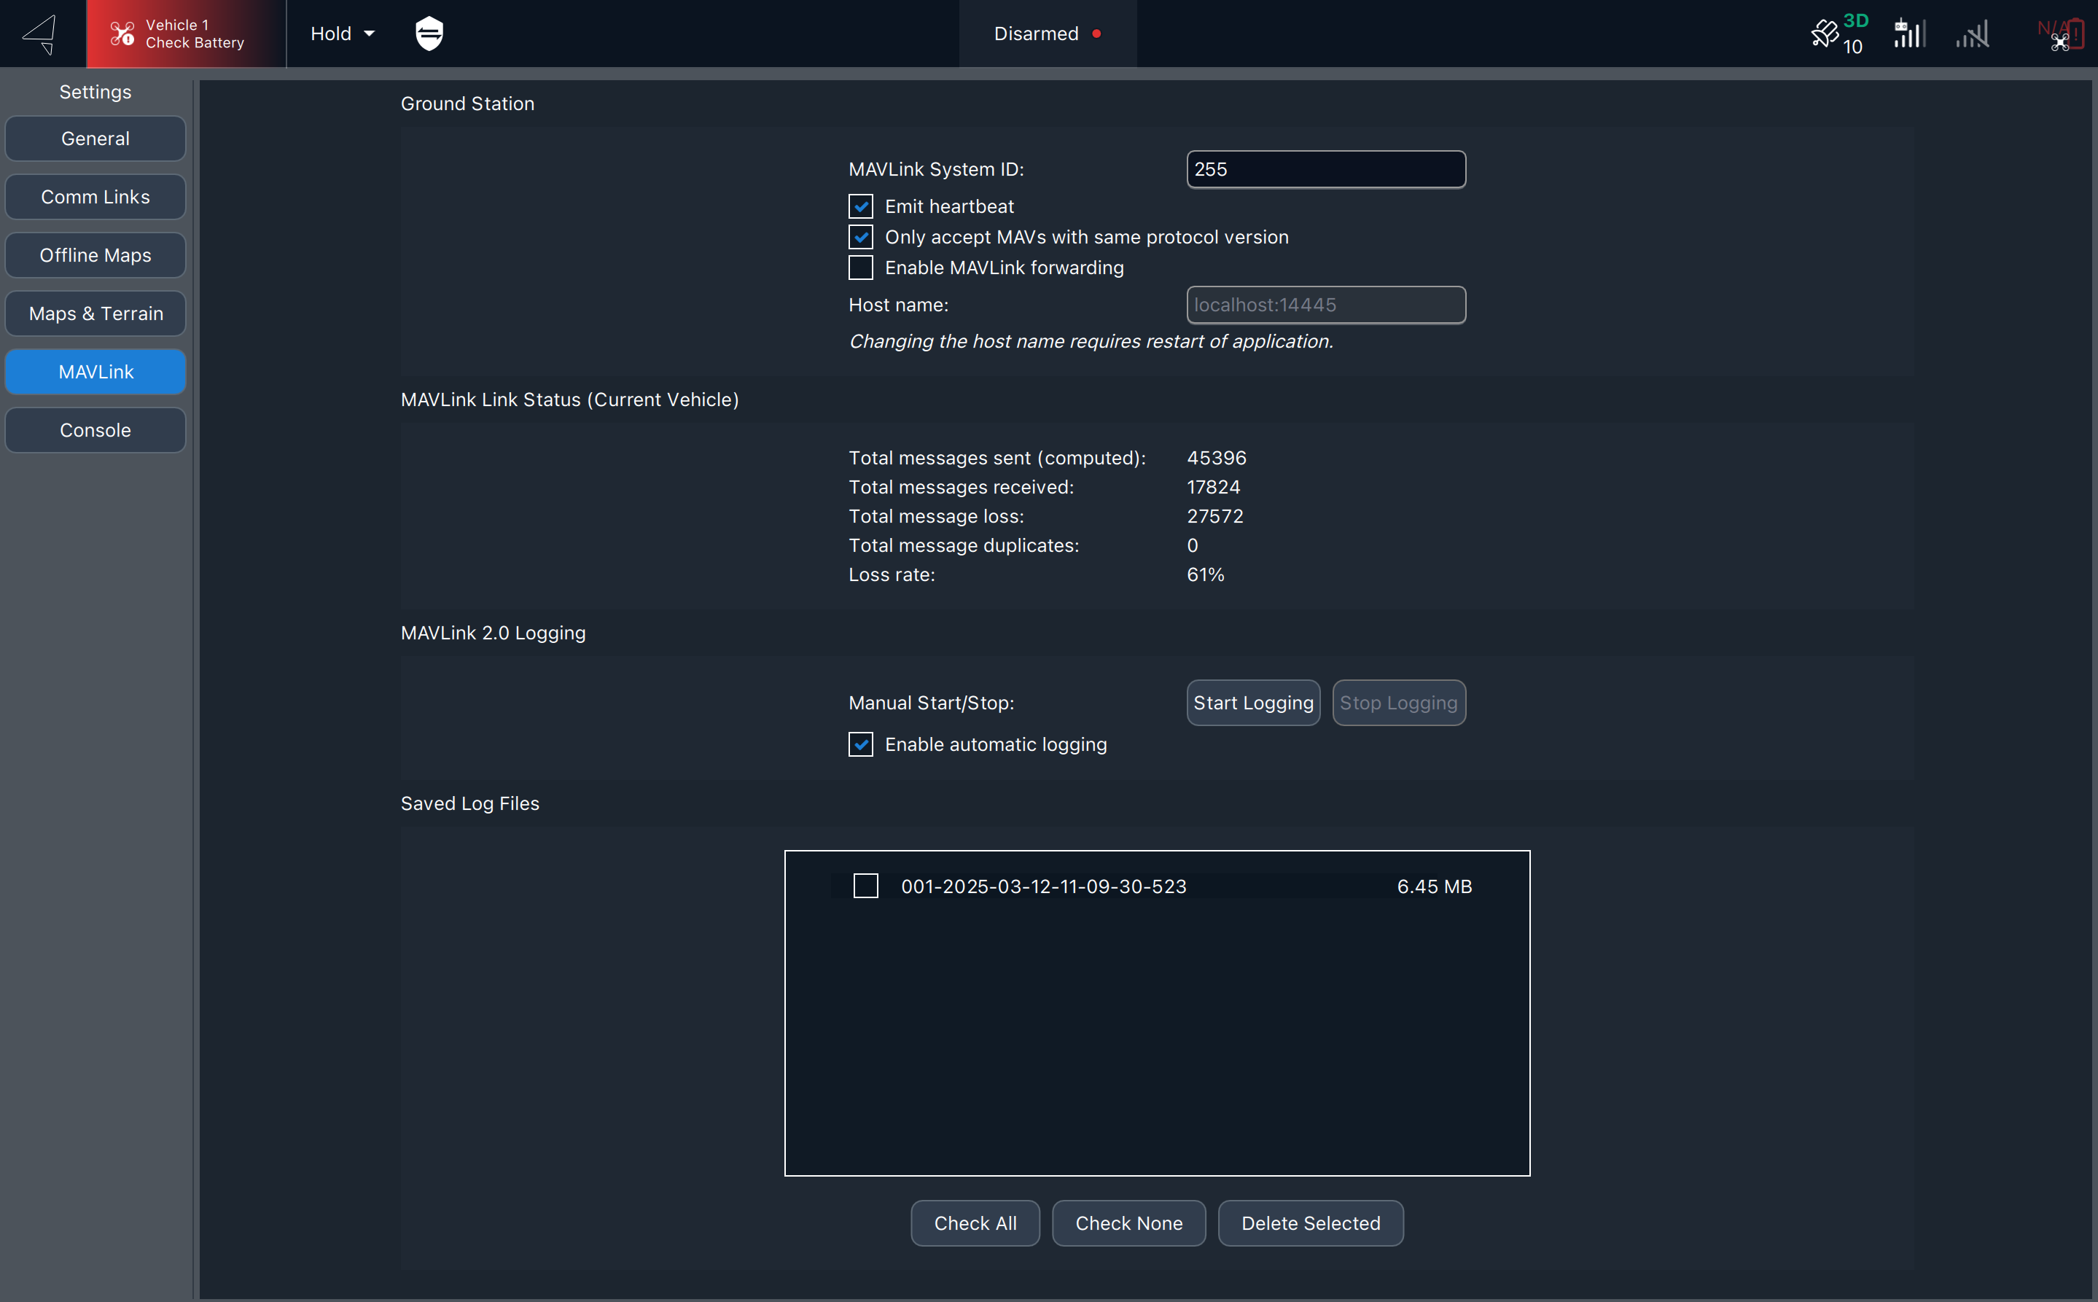Open the Console settings tab
The image size is (2098, 1302).
coord(95,431)
